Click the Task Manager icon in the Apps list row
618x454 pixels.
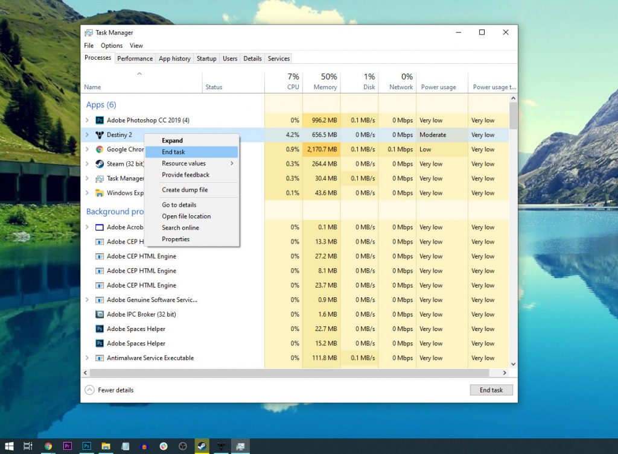click(x=100, y=178)
